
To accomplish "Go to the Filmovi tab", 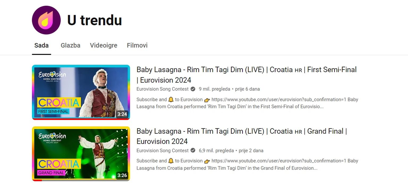I will (137, 45).
